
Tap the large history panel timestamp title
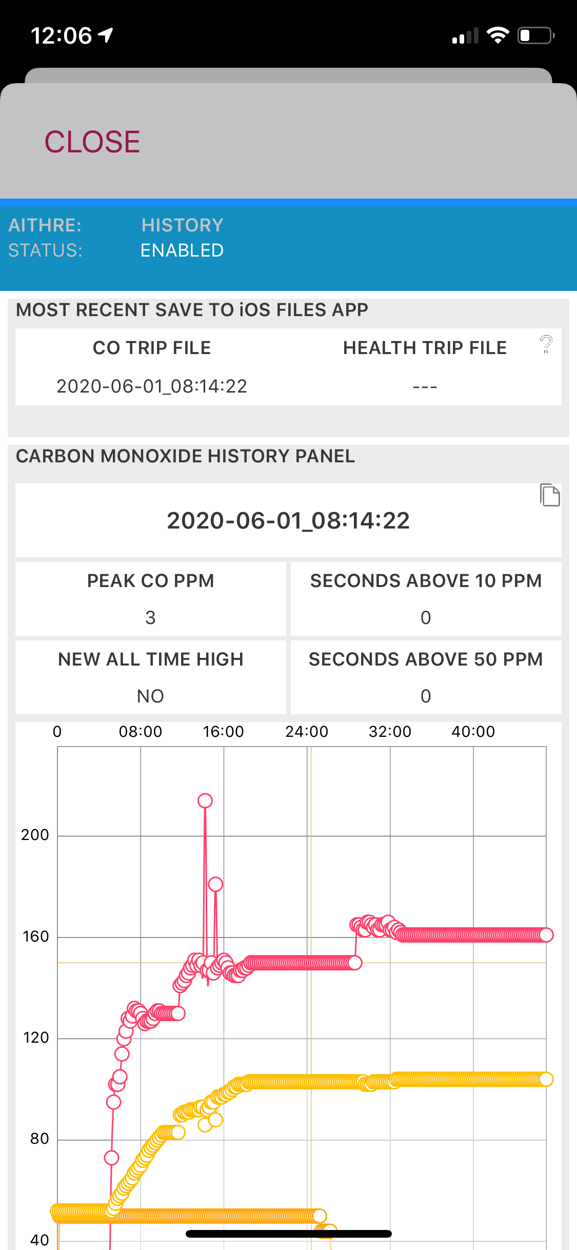tap(288, 520)
